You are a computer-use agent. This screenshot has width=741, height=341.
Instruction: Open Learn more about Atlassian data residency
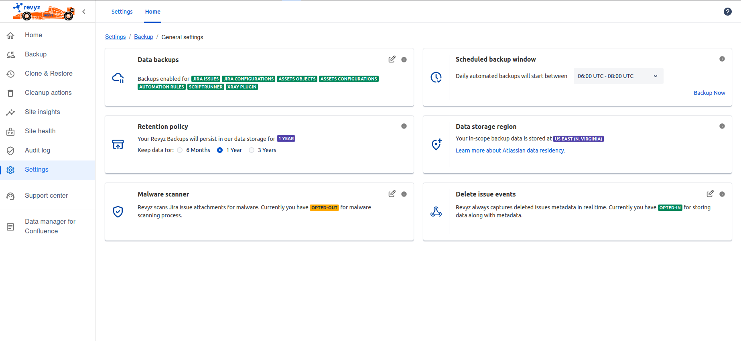[510, 150]
